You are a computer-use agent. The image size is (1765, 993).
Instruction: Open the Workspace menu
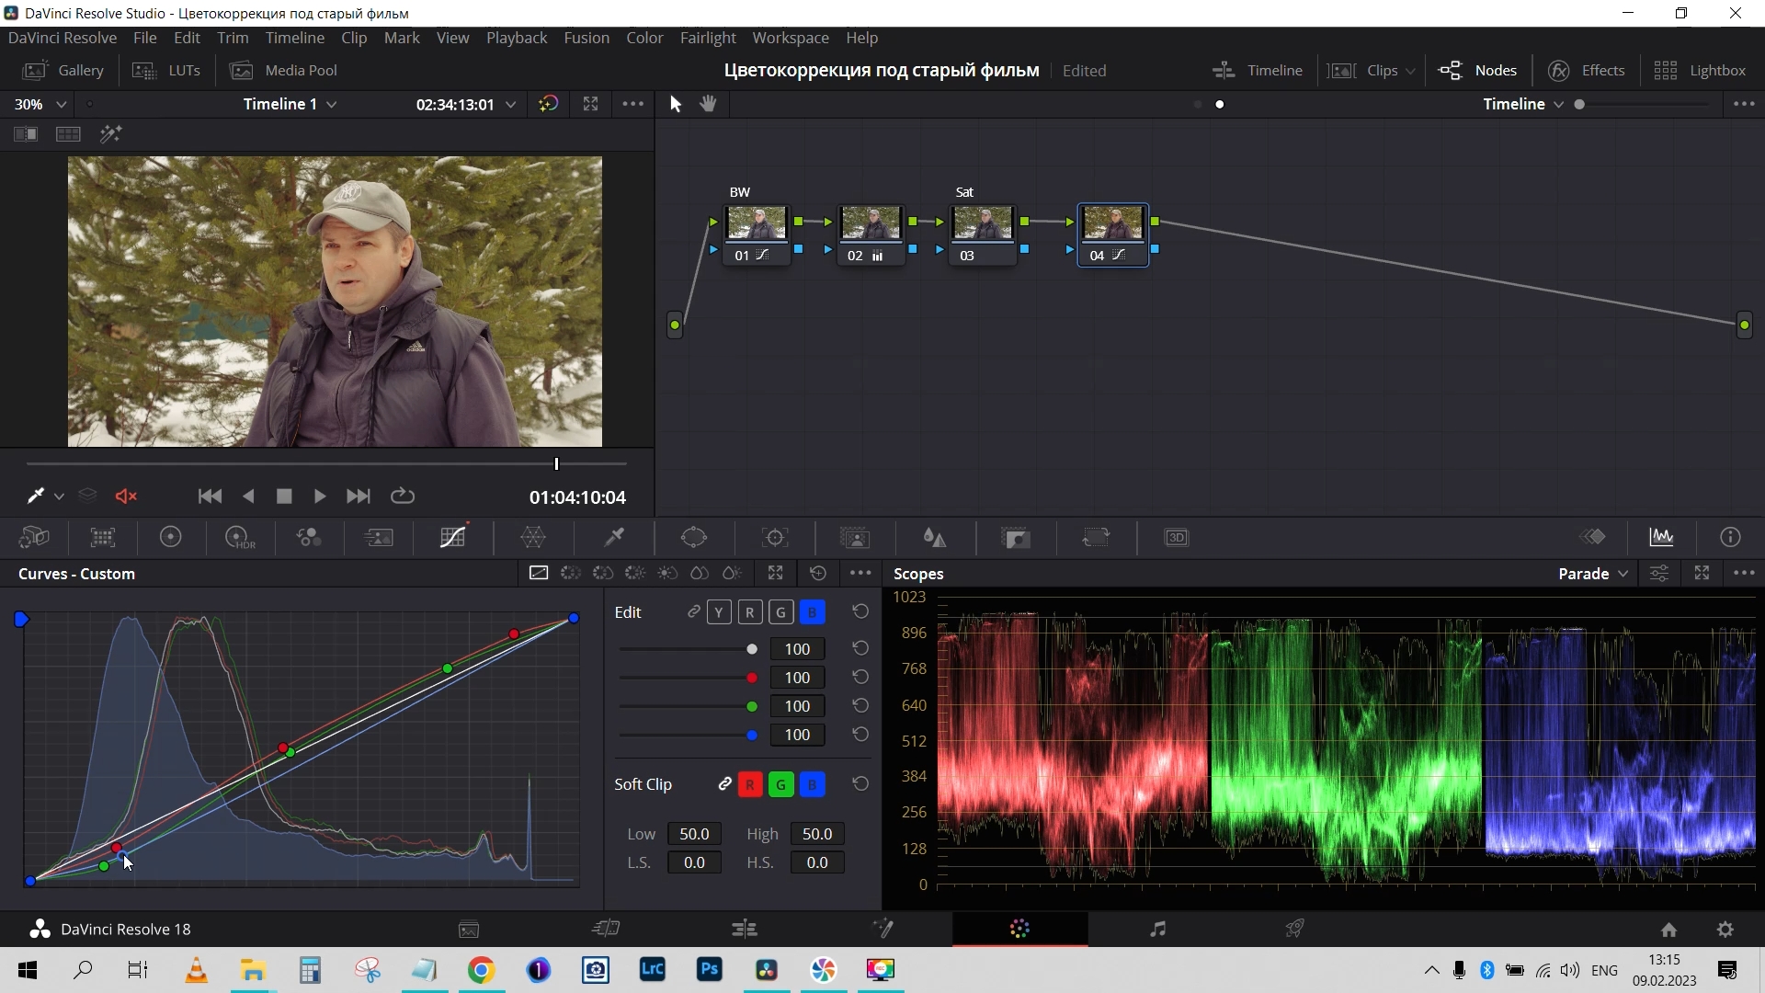point(790,38)
